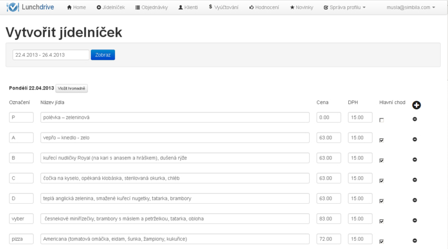Open the Správa profilu dropdown

tap(344, 8)
